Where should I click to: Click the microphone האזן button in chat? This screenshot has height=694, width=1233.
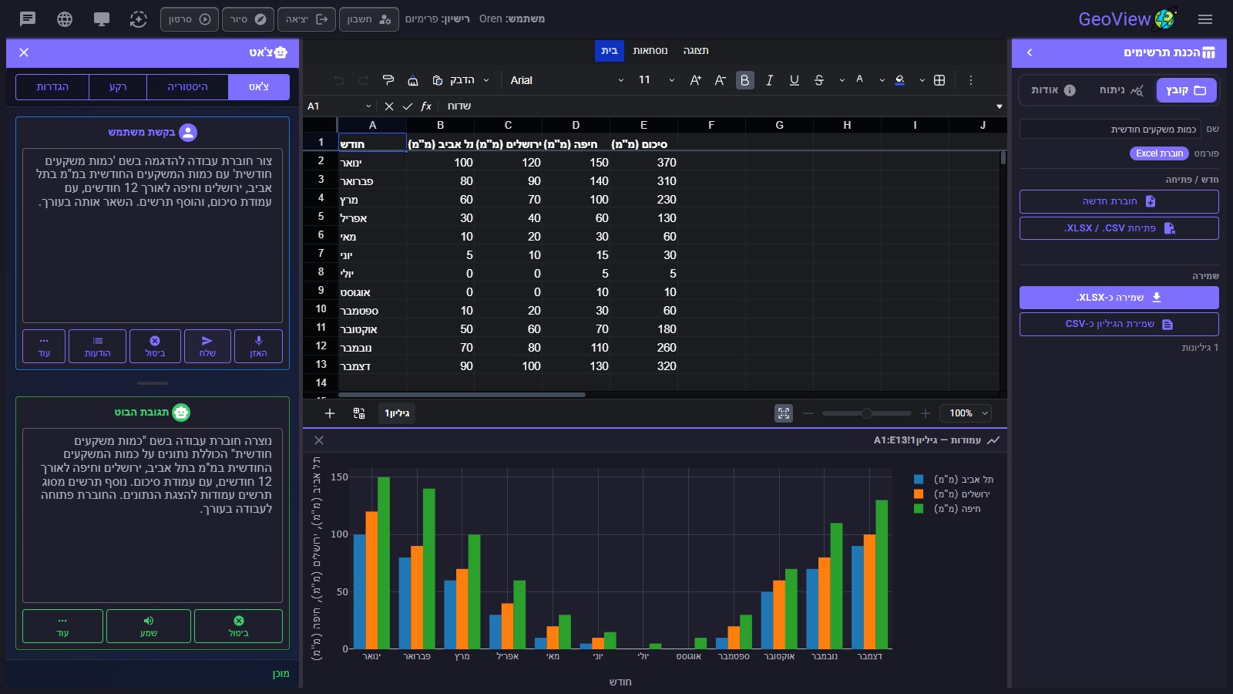[258, 345]
